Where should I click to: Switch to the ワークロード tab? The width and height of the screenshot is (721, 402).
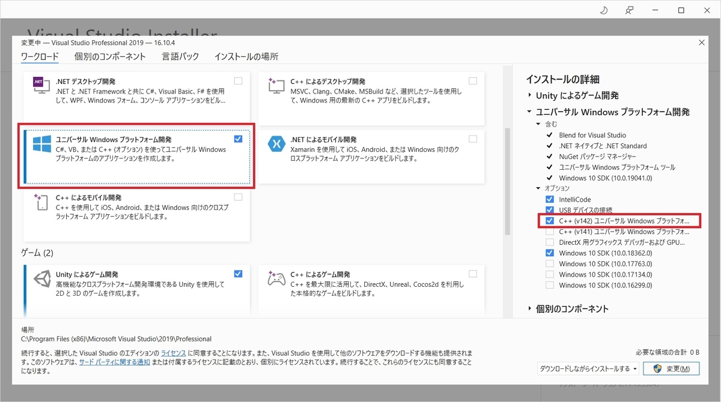(x=40, y=57)
